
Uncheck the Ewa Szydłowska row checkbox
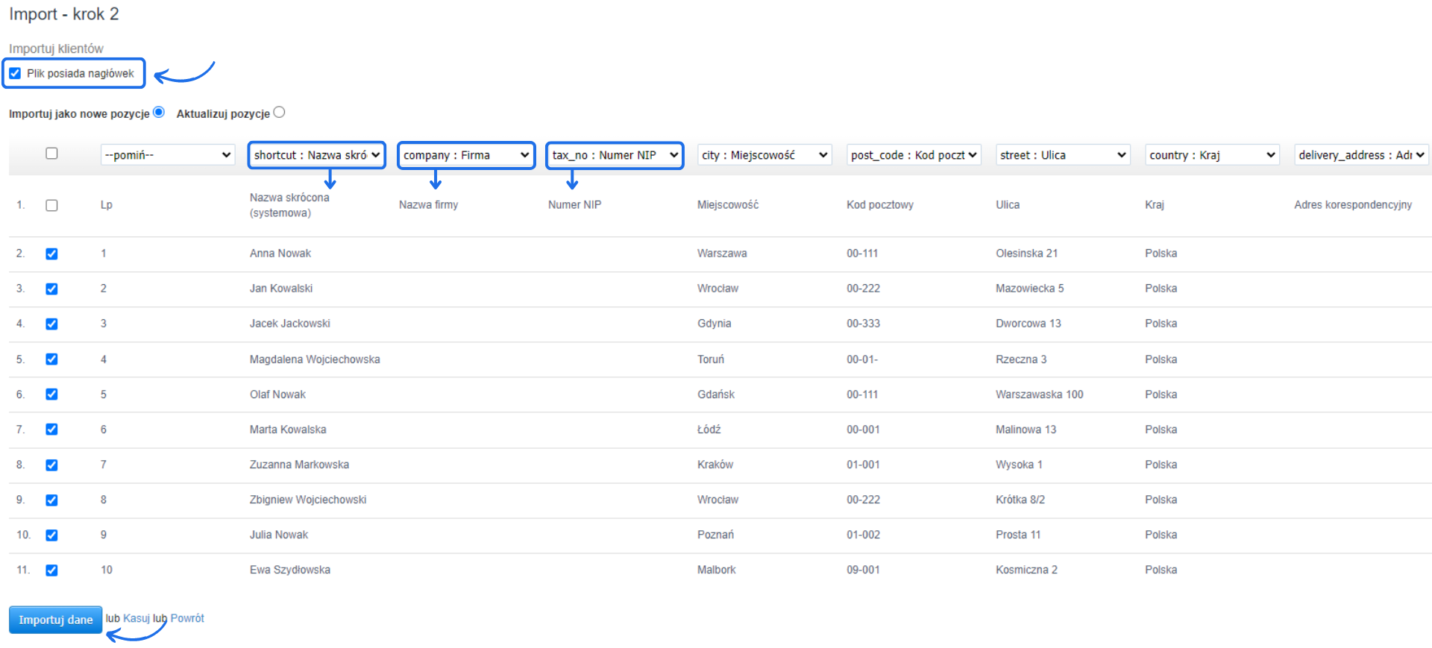51,570
